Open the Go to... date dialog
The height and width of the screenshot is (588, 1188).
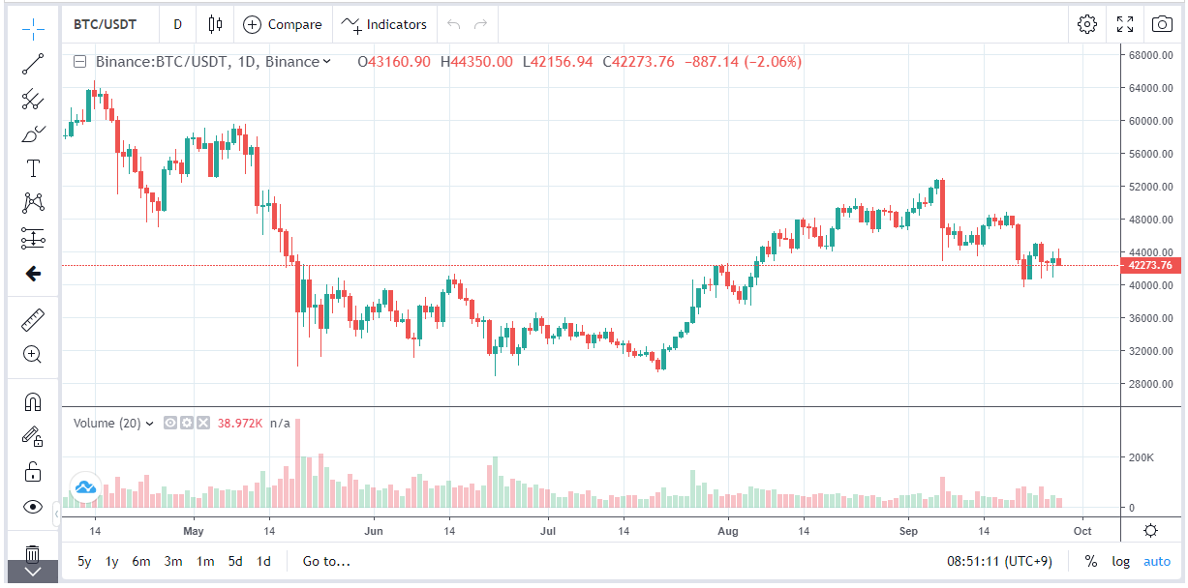326,561
